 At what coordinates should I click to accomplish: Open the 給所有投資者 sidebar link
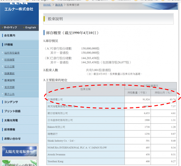[x=12, y=53]
